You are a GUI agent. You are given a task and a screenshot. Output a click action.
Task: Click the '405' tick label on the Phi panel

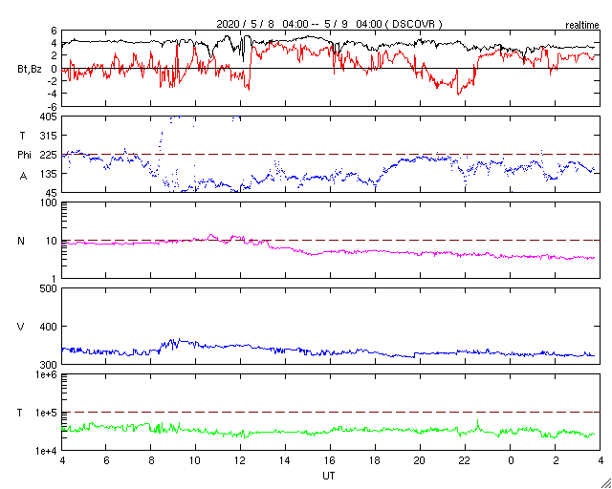click(x=49, y=117)
